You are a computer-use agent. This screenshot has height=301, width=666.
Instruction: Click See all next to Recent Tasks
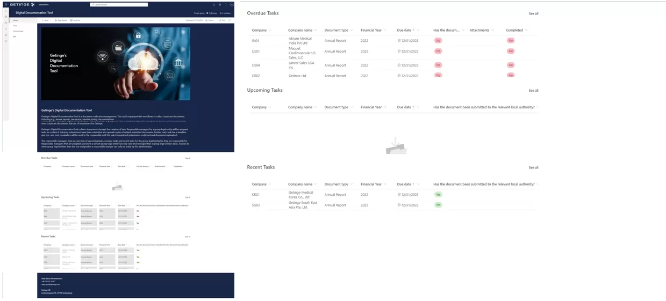pos(533,167)
